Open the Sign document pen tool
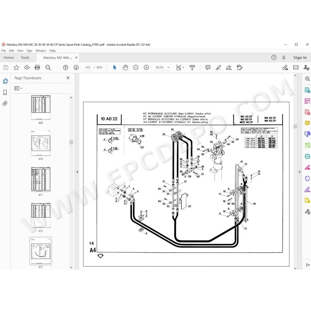This screenshot has height=311, width=311. [x=229, y=68]
